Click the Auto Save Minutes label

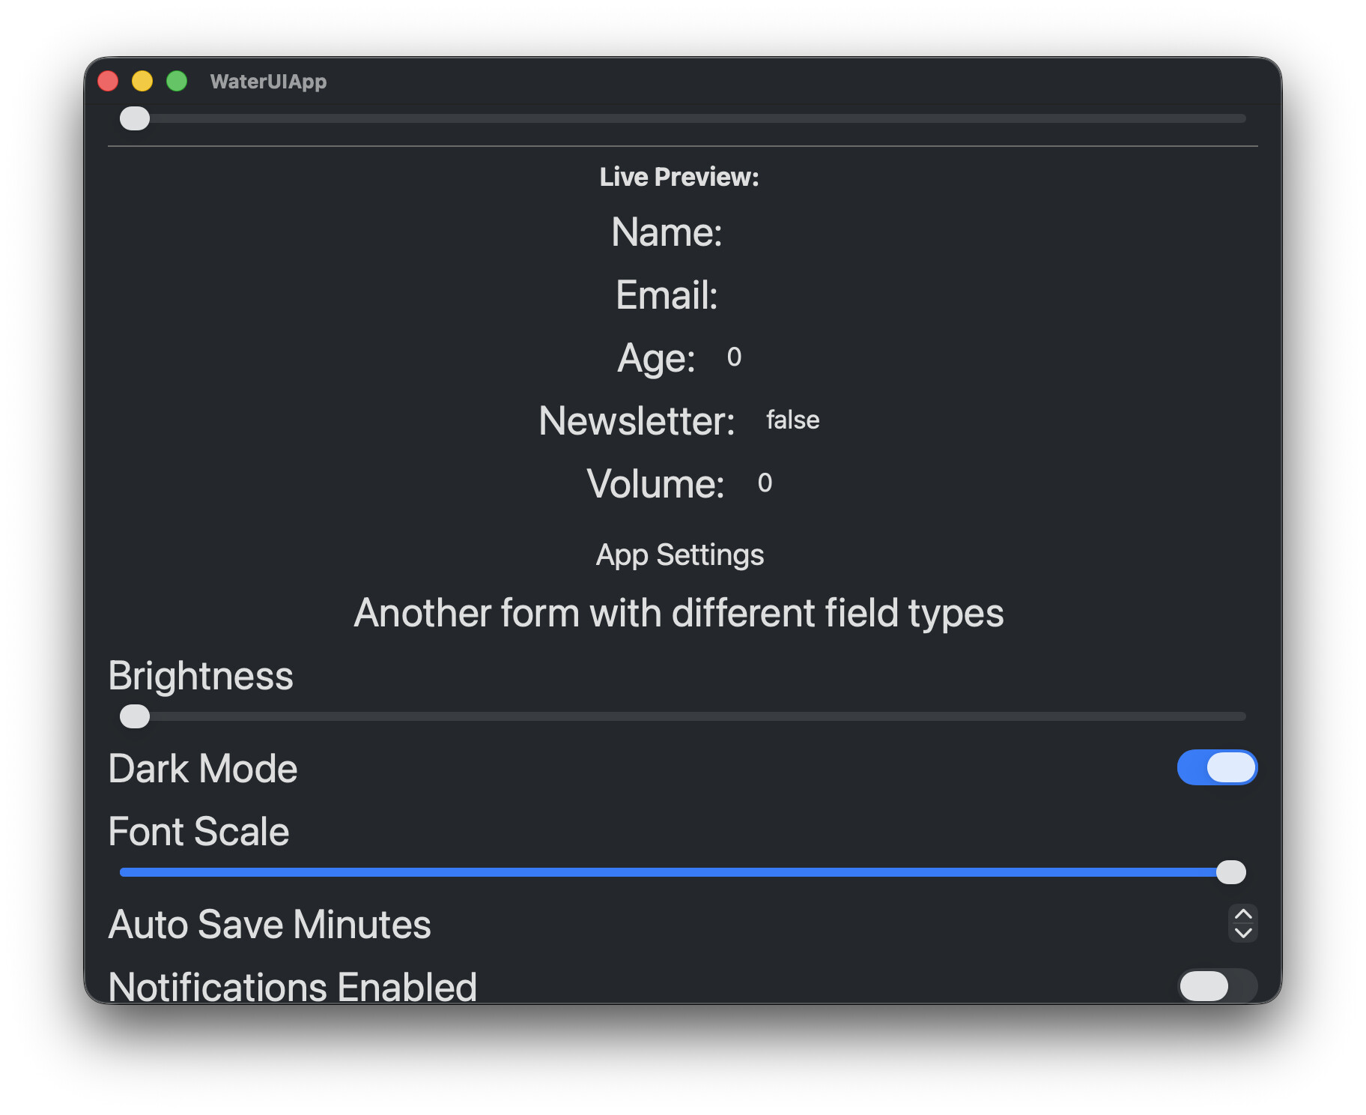tap(270, 925)
